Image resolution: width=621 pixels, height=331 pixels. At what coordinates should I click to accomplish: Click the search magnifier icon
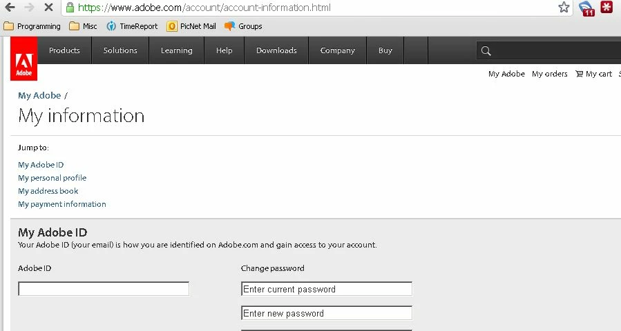tap(486, 50)
